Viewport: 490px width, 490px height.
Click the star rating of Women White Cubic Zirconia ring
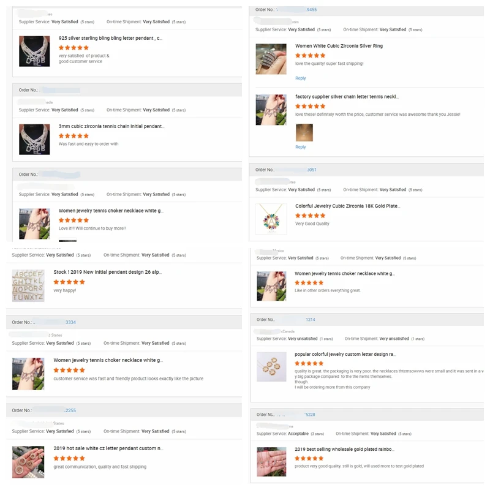pyautogui.click(x=311, y=55)
